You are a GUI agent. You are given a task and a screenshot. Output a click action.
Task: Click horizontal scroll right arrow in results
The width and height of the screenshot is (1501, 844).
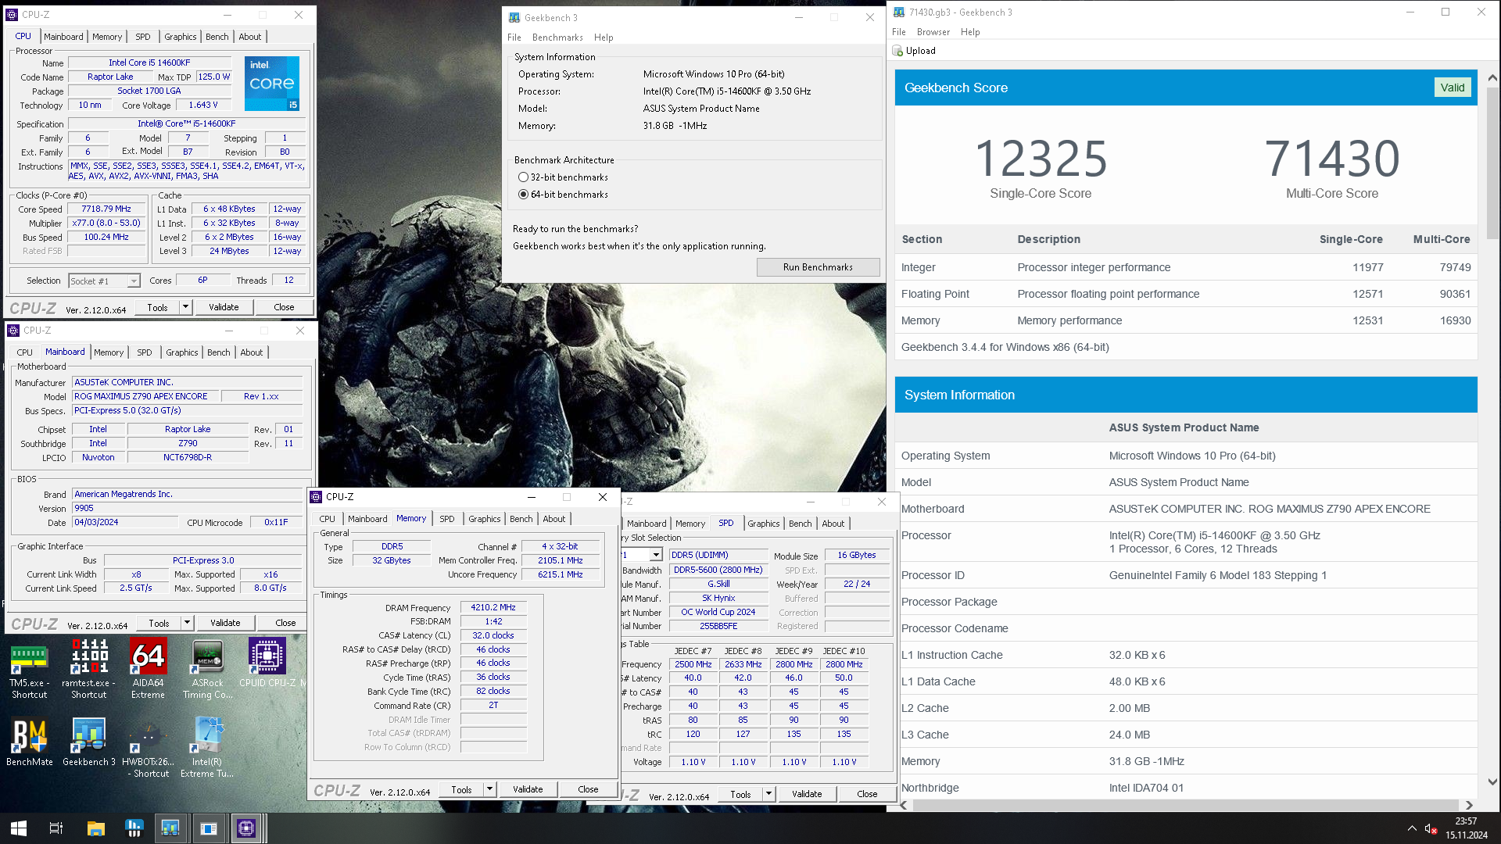1469,805
